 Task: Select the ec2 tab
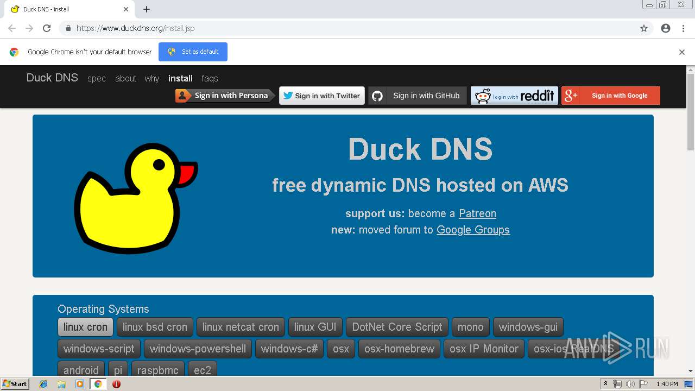point(202,369)
